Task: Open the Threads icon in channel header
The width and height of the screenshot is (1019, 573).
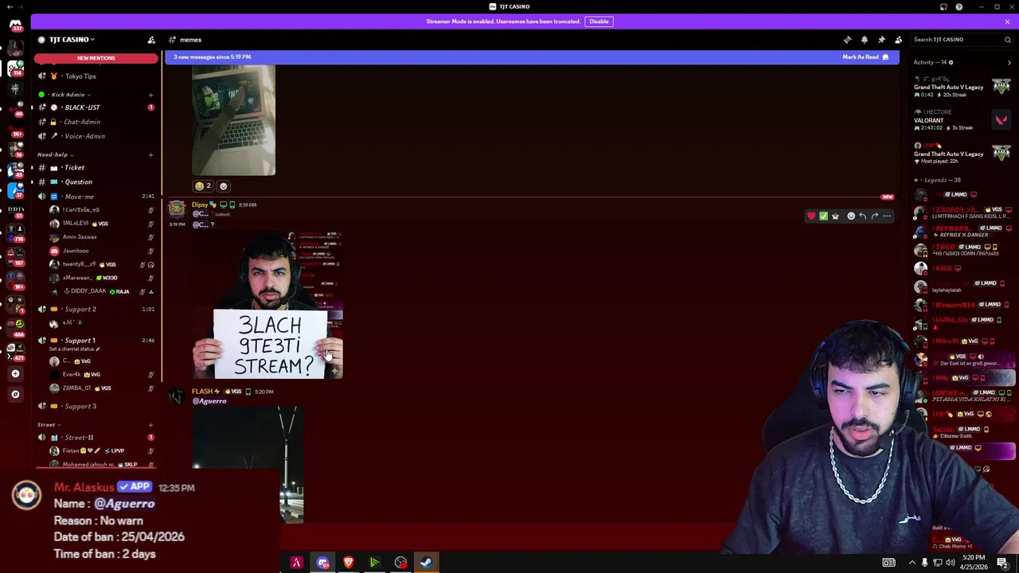Action: point(847,40)
